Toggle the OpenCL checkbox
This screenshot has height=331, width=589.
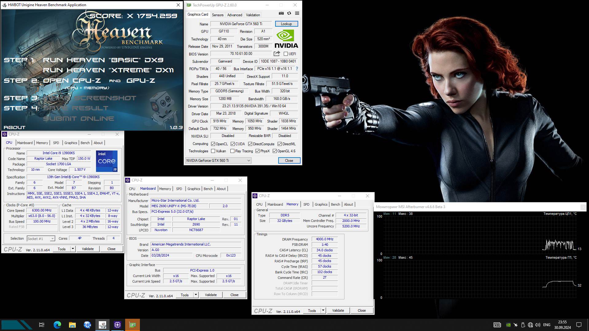click(213, 144)
